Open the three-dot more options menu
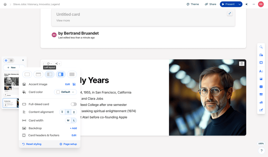 (254, 4)
